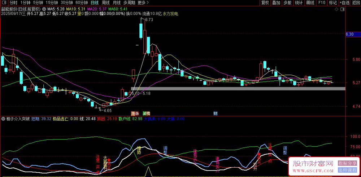Open the 画线 drawing tools

[x=310, y=3]
